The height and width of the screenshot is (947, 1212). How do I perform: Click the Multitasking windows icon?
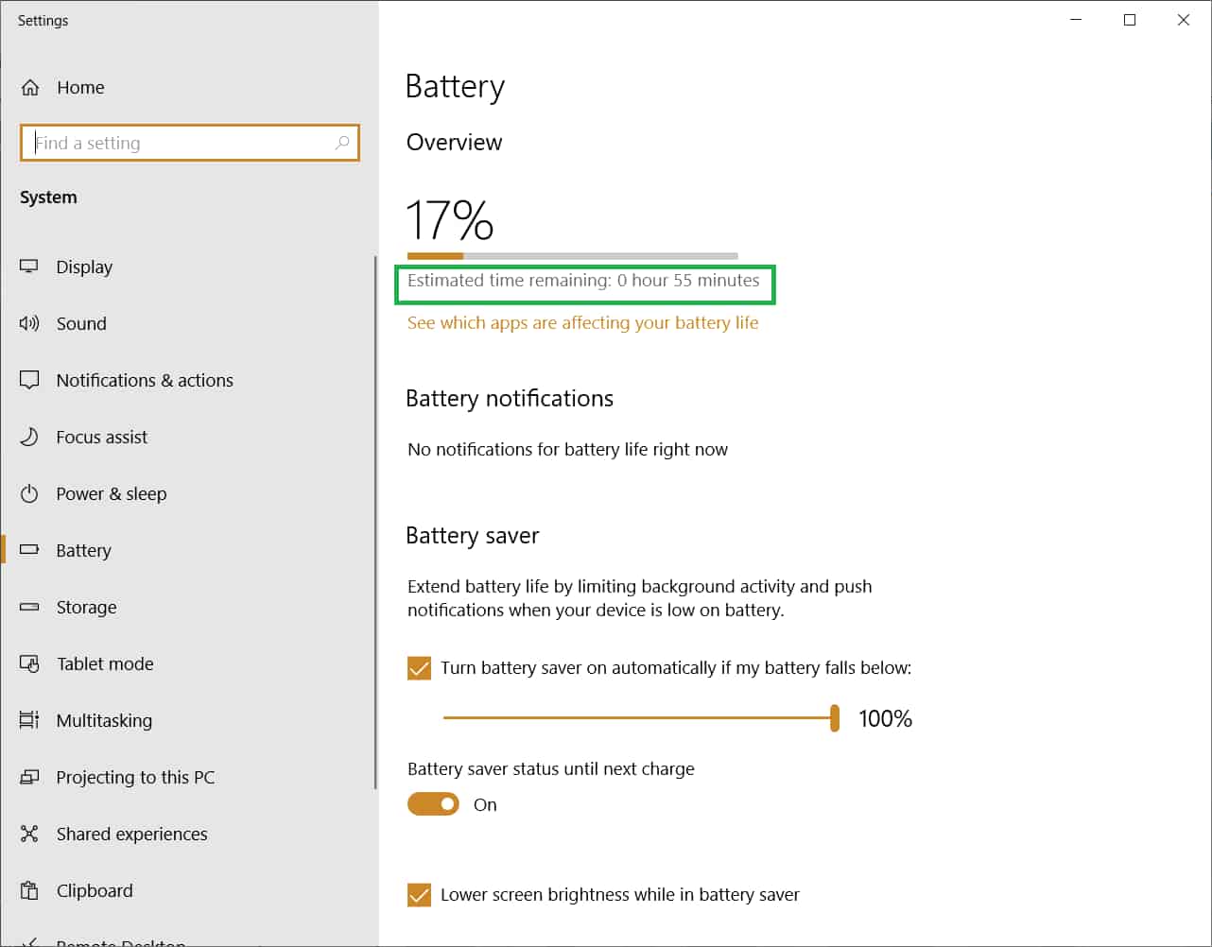[29, 720]
